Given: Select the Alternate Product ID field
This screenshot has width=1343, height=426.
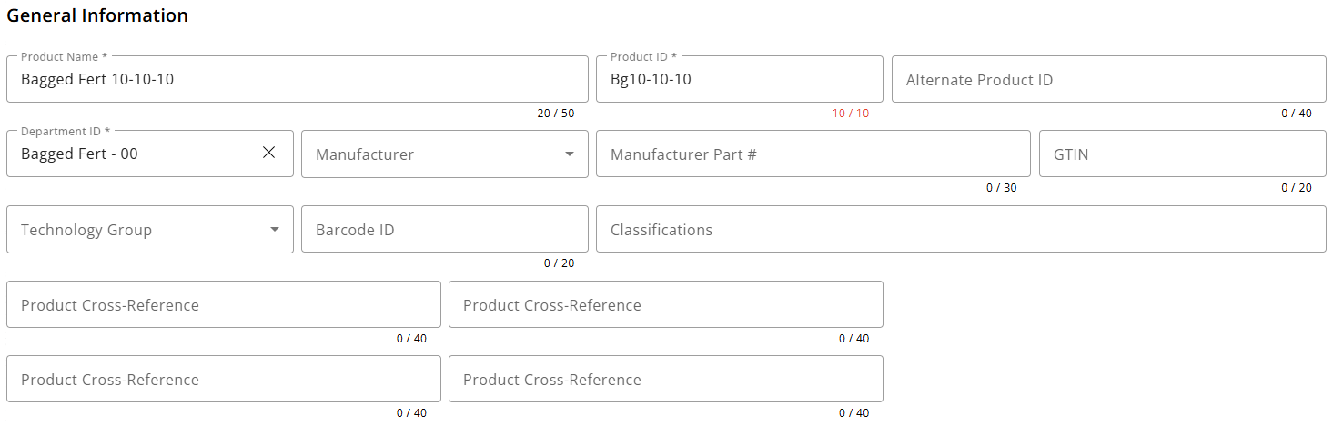Looking at the screenshot, I should click(x=1108, y=80).
